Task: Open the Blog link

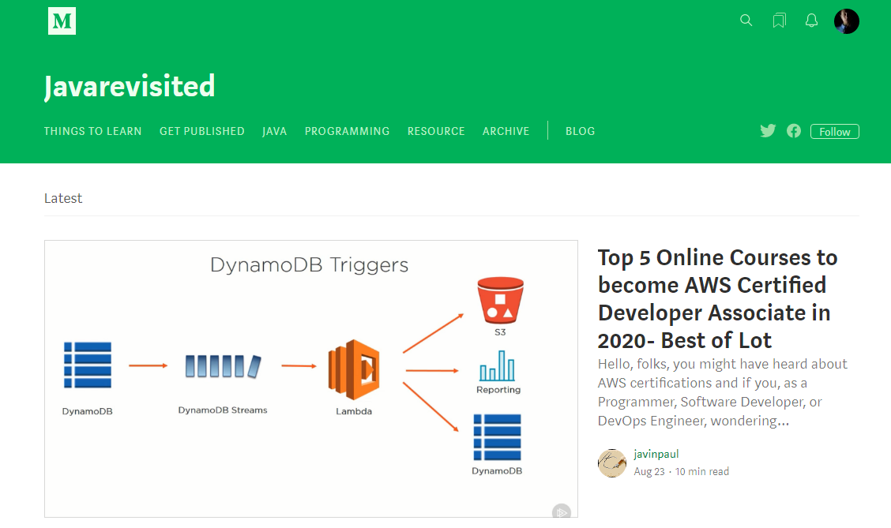Action: 580,131
